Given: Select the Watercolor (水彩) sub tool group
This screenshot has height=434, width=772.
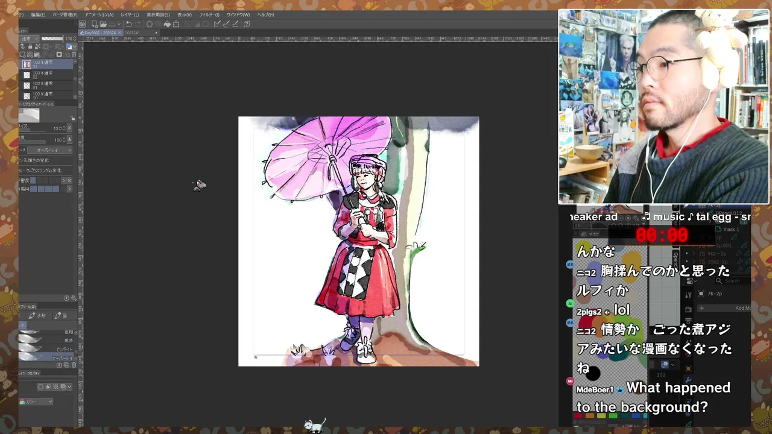Looking at the screenshot, I should pos(39,316).
